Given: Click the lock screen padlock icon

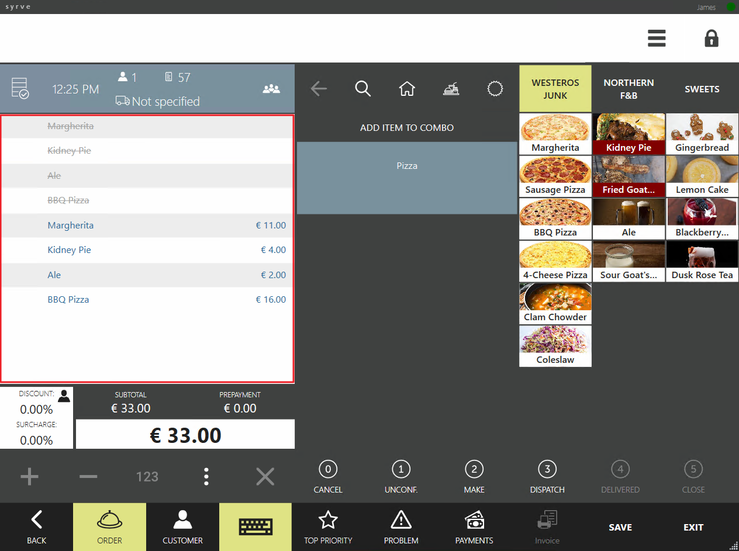Looking at the screenshot, I should (x=711, y=39).
